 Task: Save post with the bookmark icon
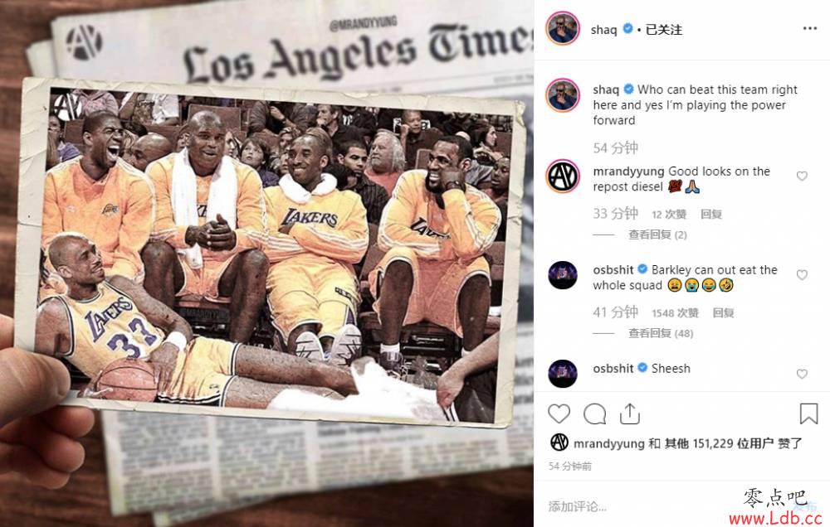808,413
